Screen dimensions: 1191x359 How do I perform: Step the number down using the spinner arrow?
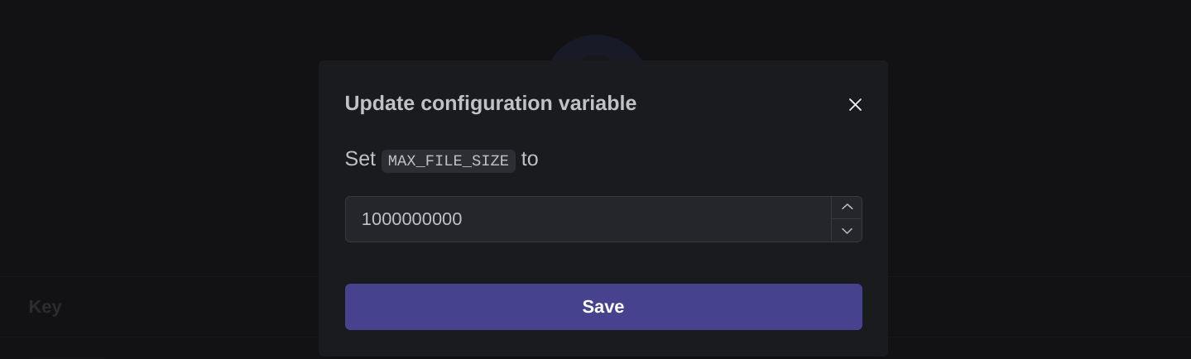pos(847,231)
